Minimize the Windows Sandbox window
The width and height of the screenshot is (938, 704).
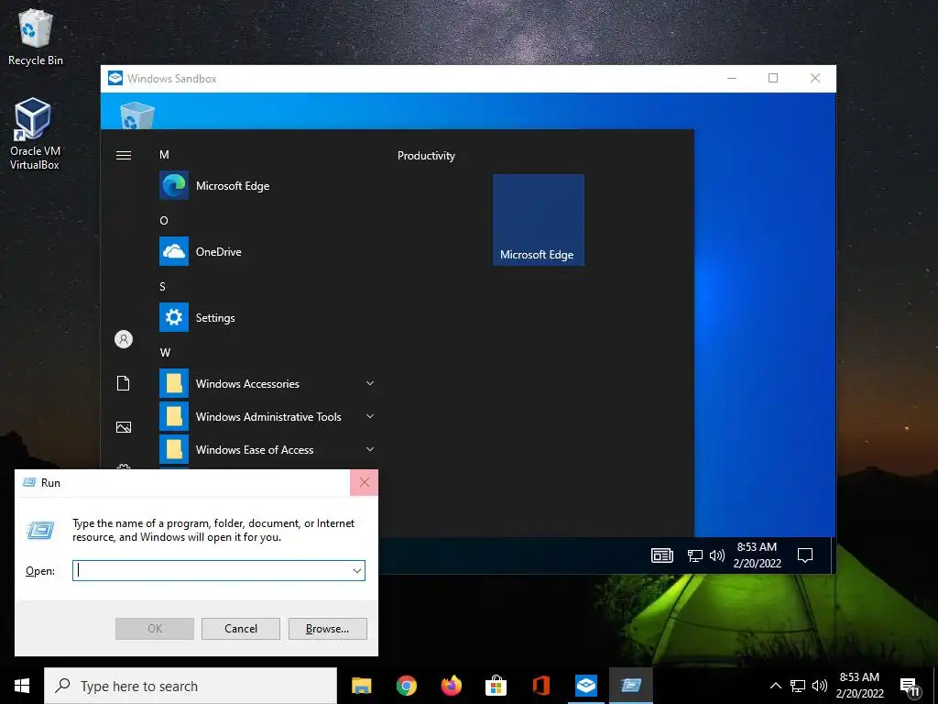[x=732, y=79]
